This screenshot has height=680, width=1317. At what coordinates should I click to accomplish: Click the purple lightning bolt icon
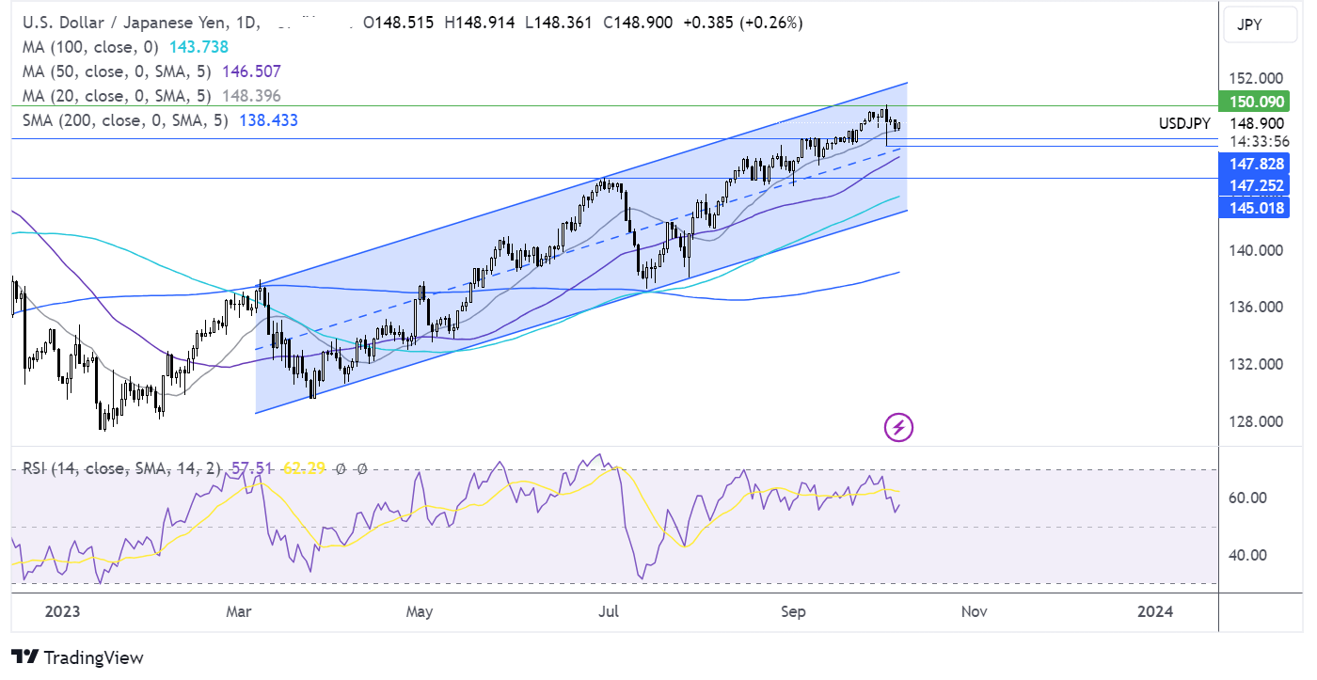(899, 428)
